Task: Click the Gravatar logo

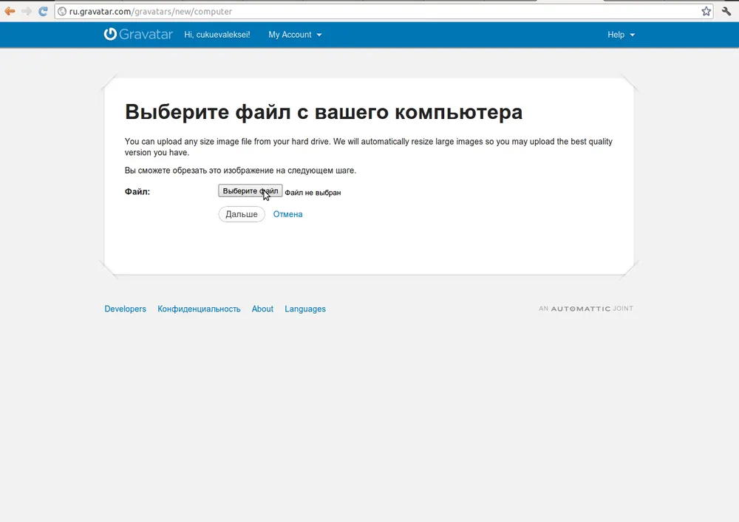Action: pyautogui.click(x=138, y=35)
